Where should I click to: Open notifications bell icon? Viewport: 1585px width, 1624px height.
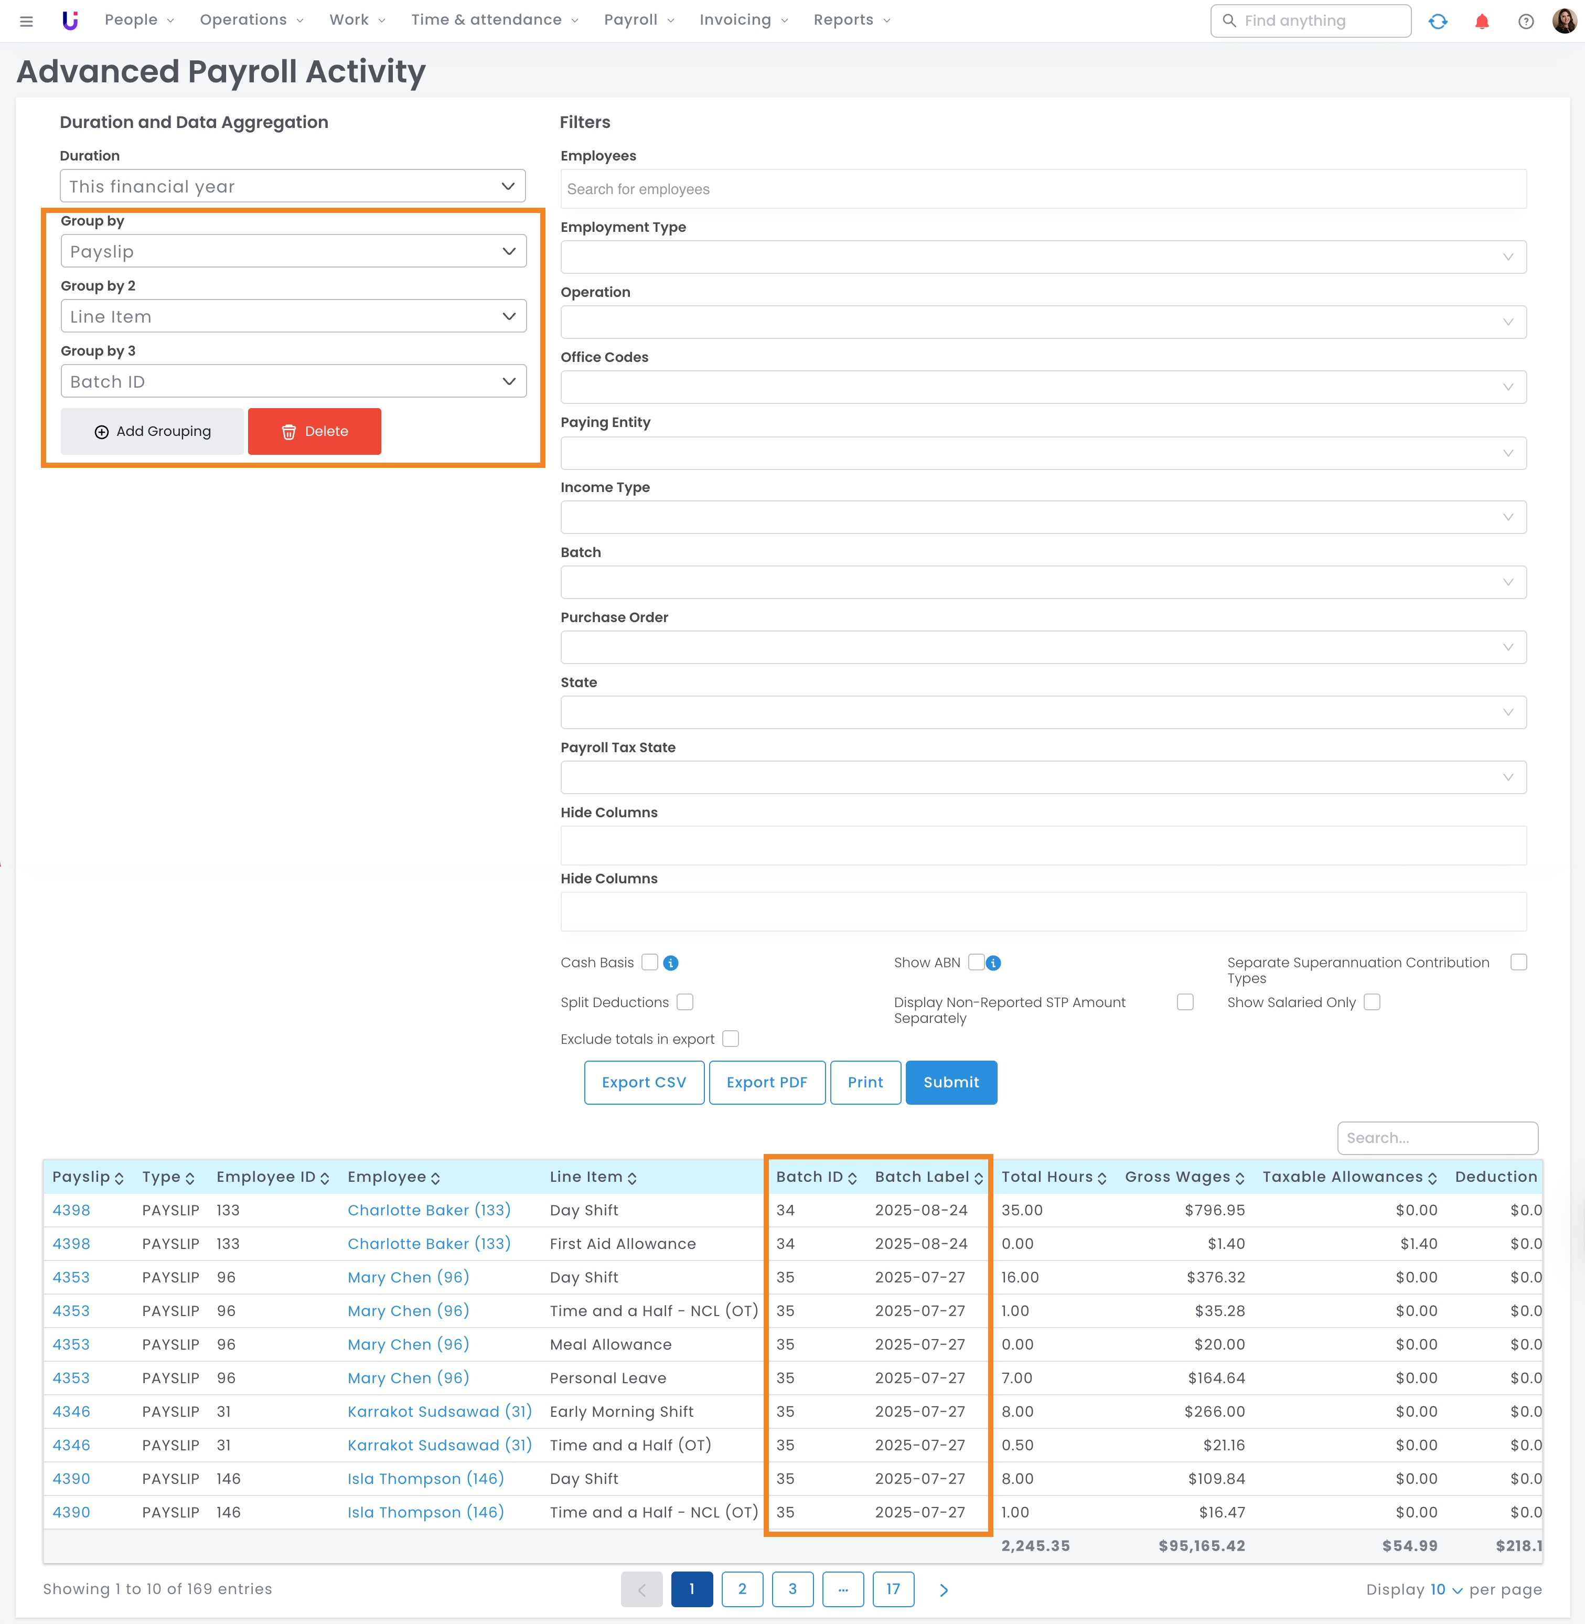tap(1482, 22)
